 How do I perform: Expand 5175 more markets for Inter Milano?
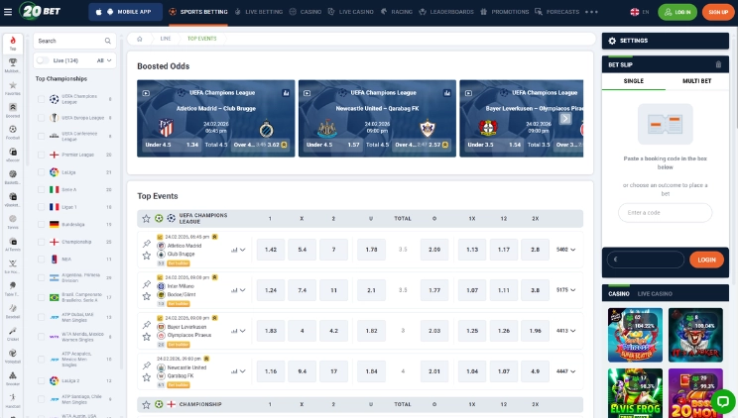click(x=565, y=290)
